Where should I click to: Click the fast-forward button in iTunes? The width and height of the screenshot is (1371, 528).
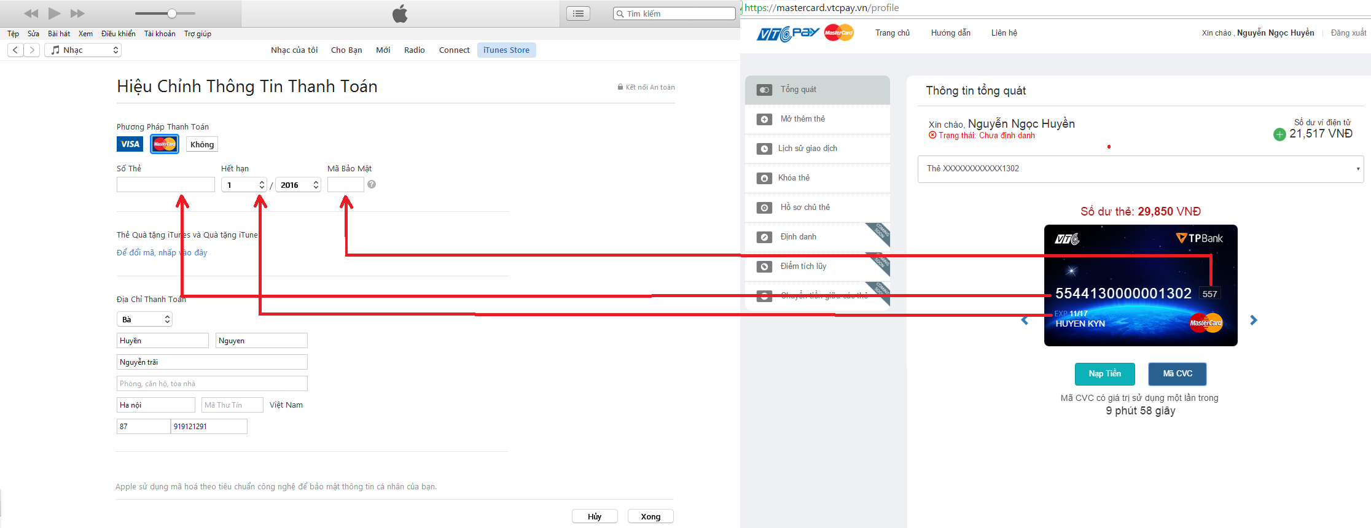[x=77, y=14]
